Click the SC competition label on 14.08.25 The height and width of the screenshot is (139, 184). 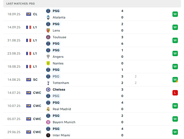(x=35, y=80)
